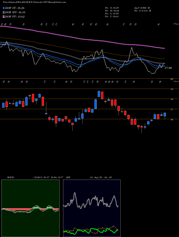Viewport: 179px width, 237px height.
Task: Click the '<Tops' marker label
Action: pos(176,24)
